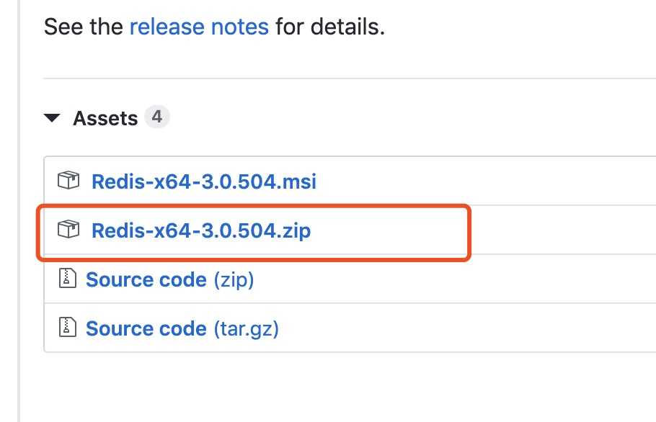Click empty space in the Source code (tar.gz) row
Viewport: 656px width, 422px height.
pos(464,328)
